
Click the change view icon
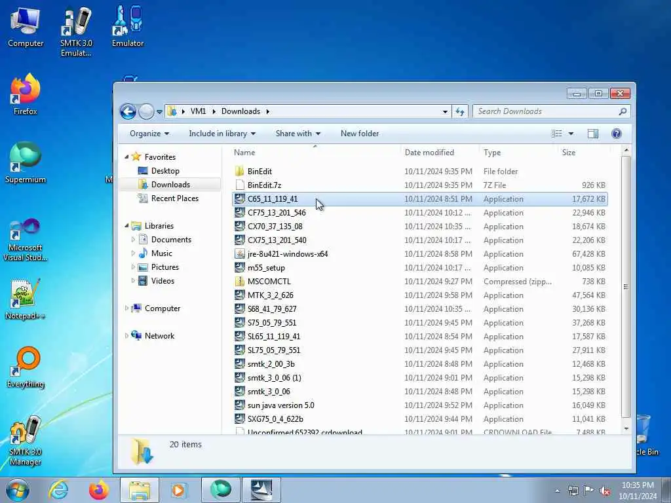[x=557, y=134]
